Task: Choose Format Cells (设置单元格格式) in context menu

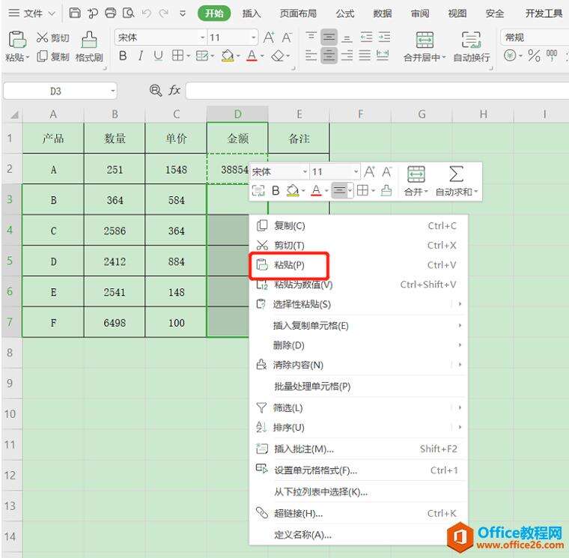Action: [315, 470]
